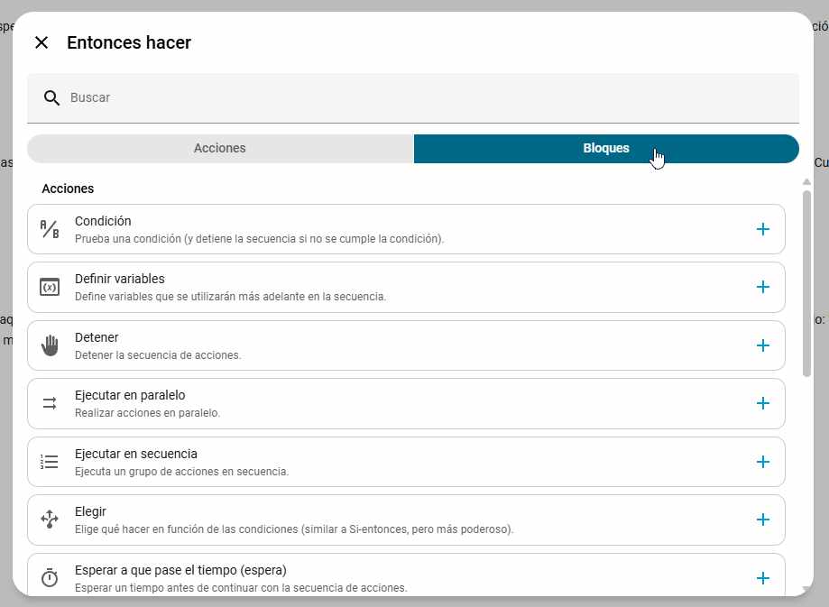
Task: Add Definir variables using plus button
Action: click(762, 287)
